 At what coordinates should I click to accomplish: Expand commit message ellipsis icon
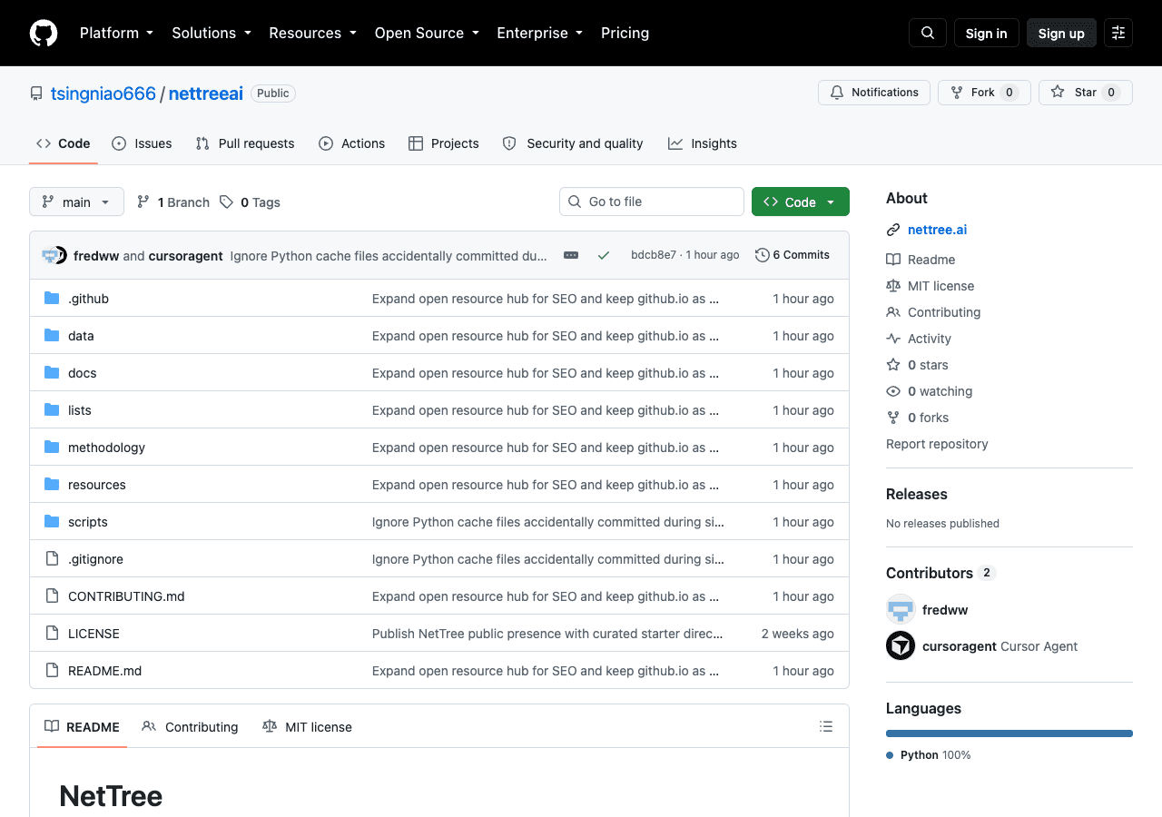coord(571,255)
